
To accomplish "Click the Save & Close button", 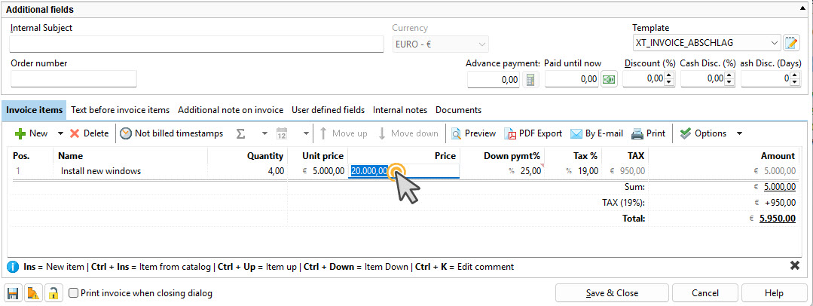I will point(612,293).
